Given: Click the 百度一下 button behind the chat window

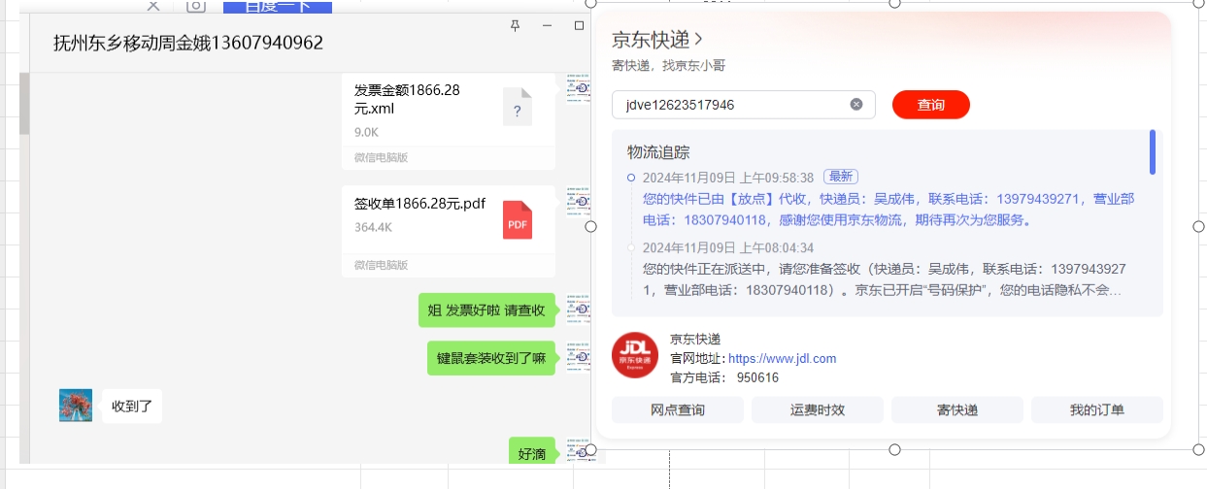Looking at the screenshot, I should (278, 7).
